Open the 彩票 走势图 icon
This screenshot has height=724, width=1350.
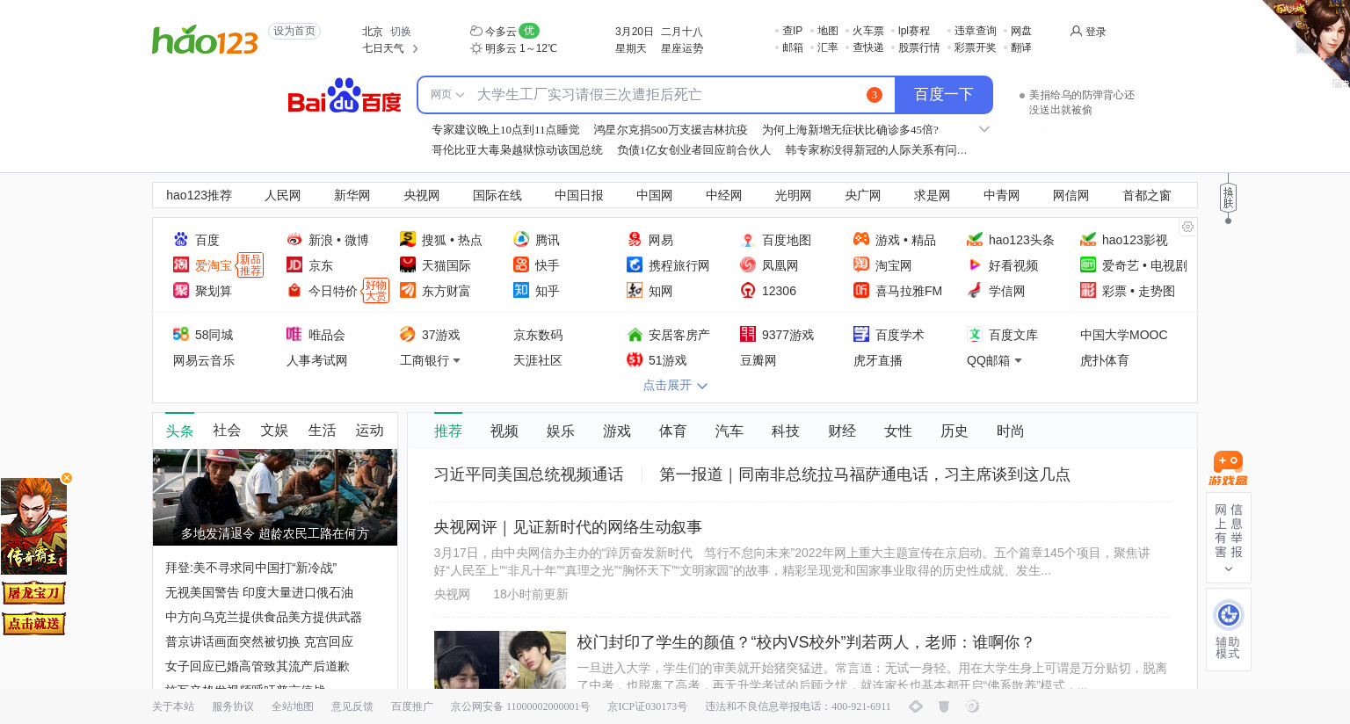tap(1088, 290)
